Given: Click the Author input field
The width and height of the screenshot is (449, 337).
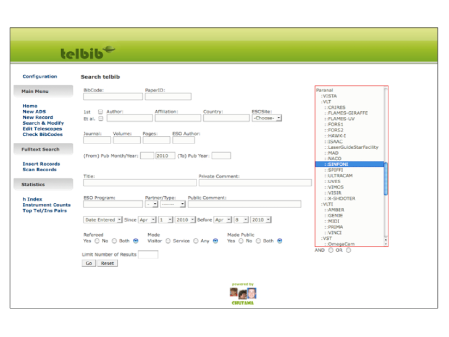Looking at the screenshot, I should pyautogui.click(x=130, y=118).
